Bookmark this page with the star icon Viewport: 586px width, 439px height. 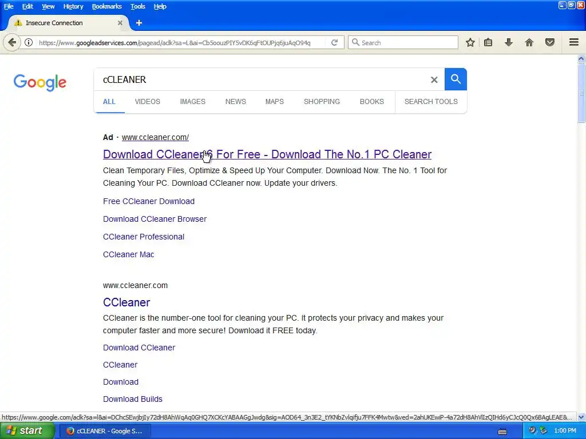(470, 42)
